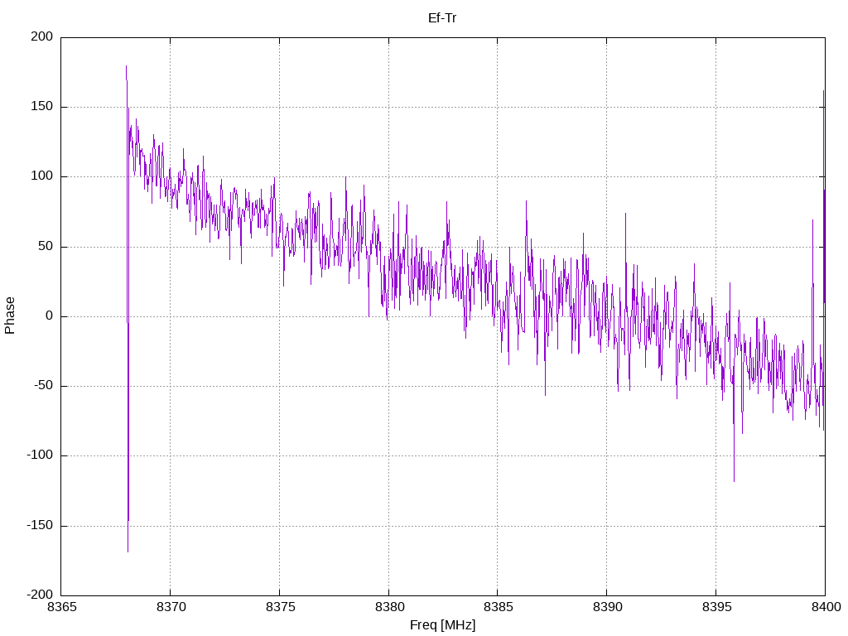Click the Freq [MHz] x-axis label

[442, 625]
